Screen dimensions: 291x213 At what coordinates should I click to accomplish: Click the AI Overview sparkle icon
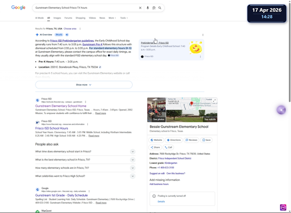37,35
